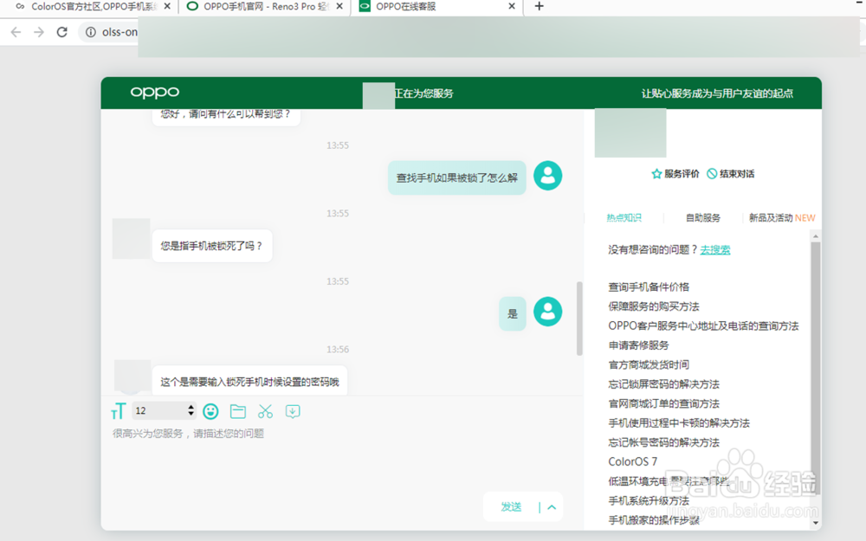Screen dimensions: 866x541
Task: Open 手机使用过程中卡顿的解决方法 topic
Action: click(x=679, y=423)
